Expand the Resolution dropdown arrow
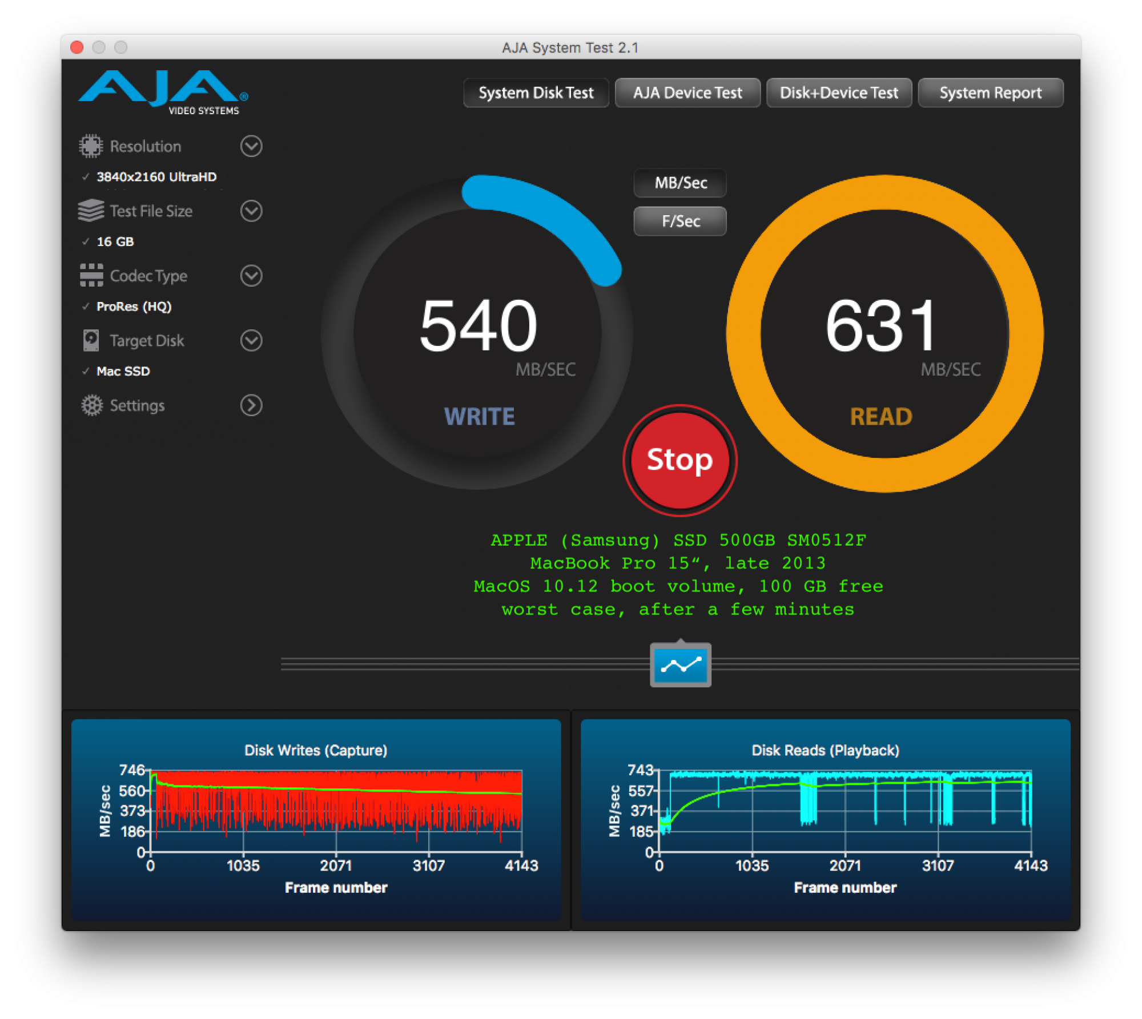 pos(251,146)
